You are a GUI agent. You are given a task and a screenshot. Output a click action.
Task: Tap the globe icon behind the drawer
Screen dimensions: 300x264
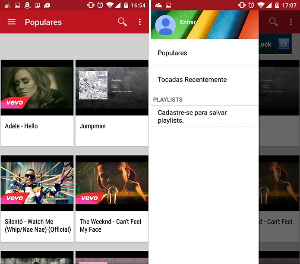point(284,44)
